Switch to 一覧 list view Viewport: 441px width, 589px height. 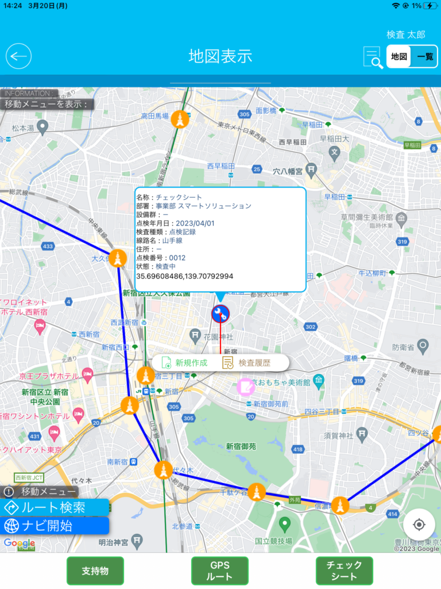coord(425,56)
